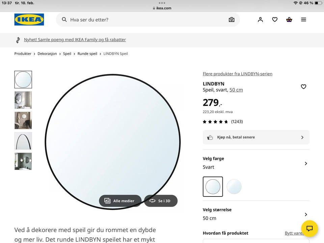This screenshot has width=324, height=243.
Task: Click the 'LINDBYN Speil' breadcrumb text
Action: pyautogui.click(x=115, y=54)
